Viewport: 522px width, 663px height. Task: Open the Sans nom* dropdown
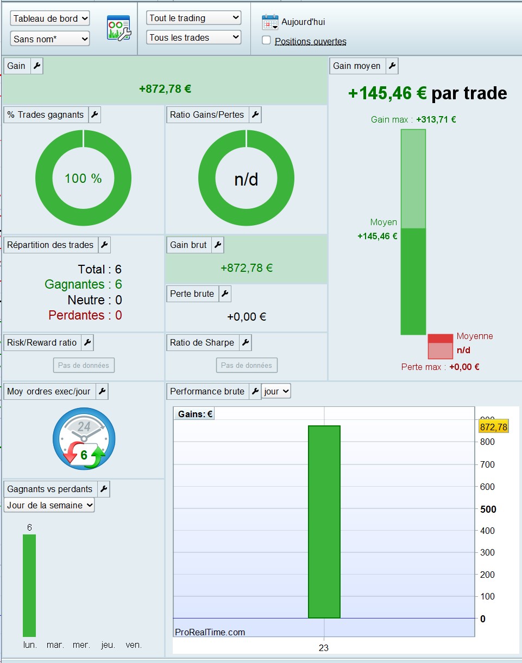click(50, 39)
